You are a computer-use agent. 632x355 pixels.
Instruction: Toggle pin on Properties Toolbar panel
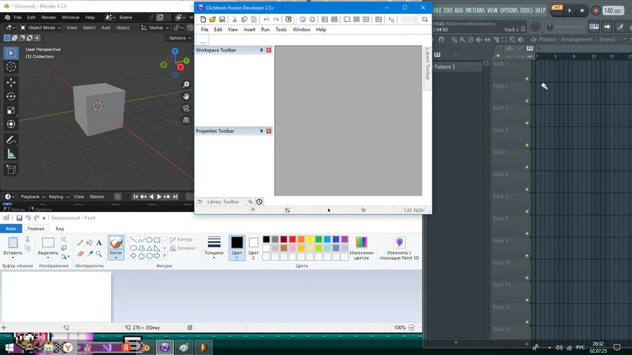coord(261,130)
